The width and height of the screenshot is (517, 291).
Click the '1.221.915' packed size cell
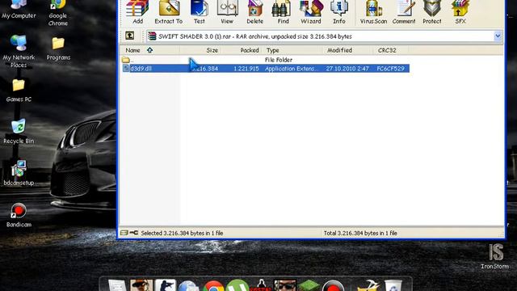pyautogui.click(x=246, y=69)
